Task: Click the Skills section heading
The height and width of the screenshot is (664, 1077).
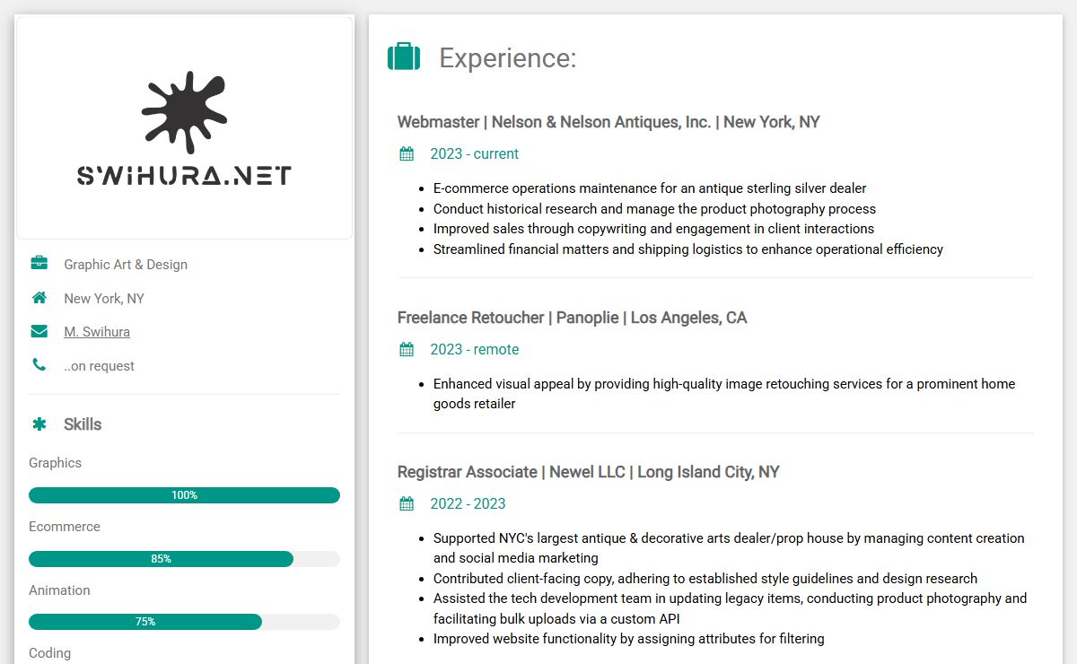Action: 83,424
